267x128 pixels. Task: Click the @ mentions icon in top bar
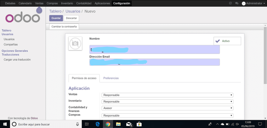point(230,3)
